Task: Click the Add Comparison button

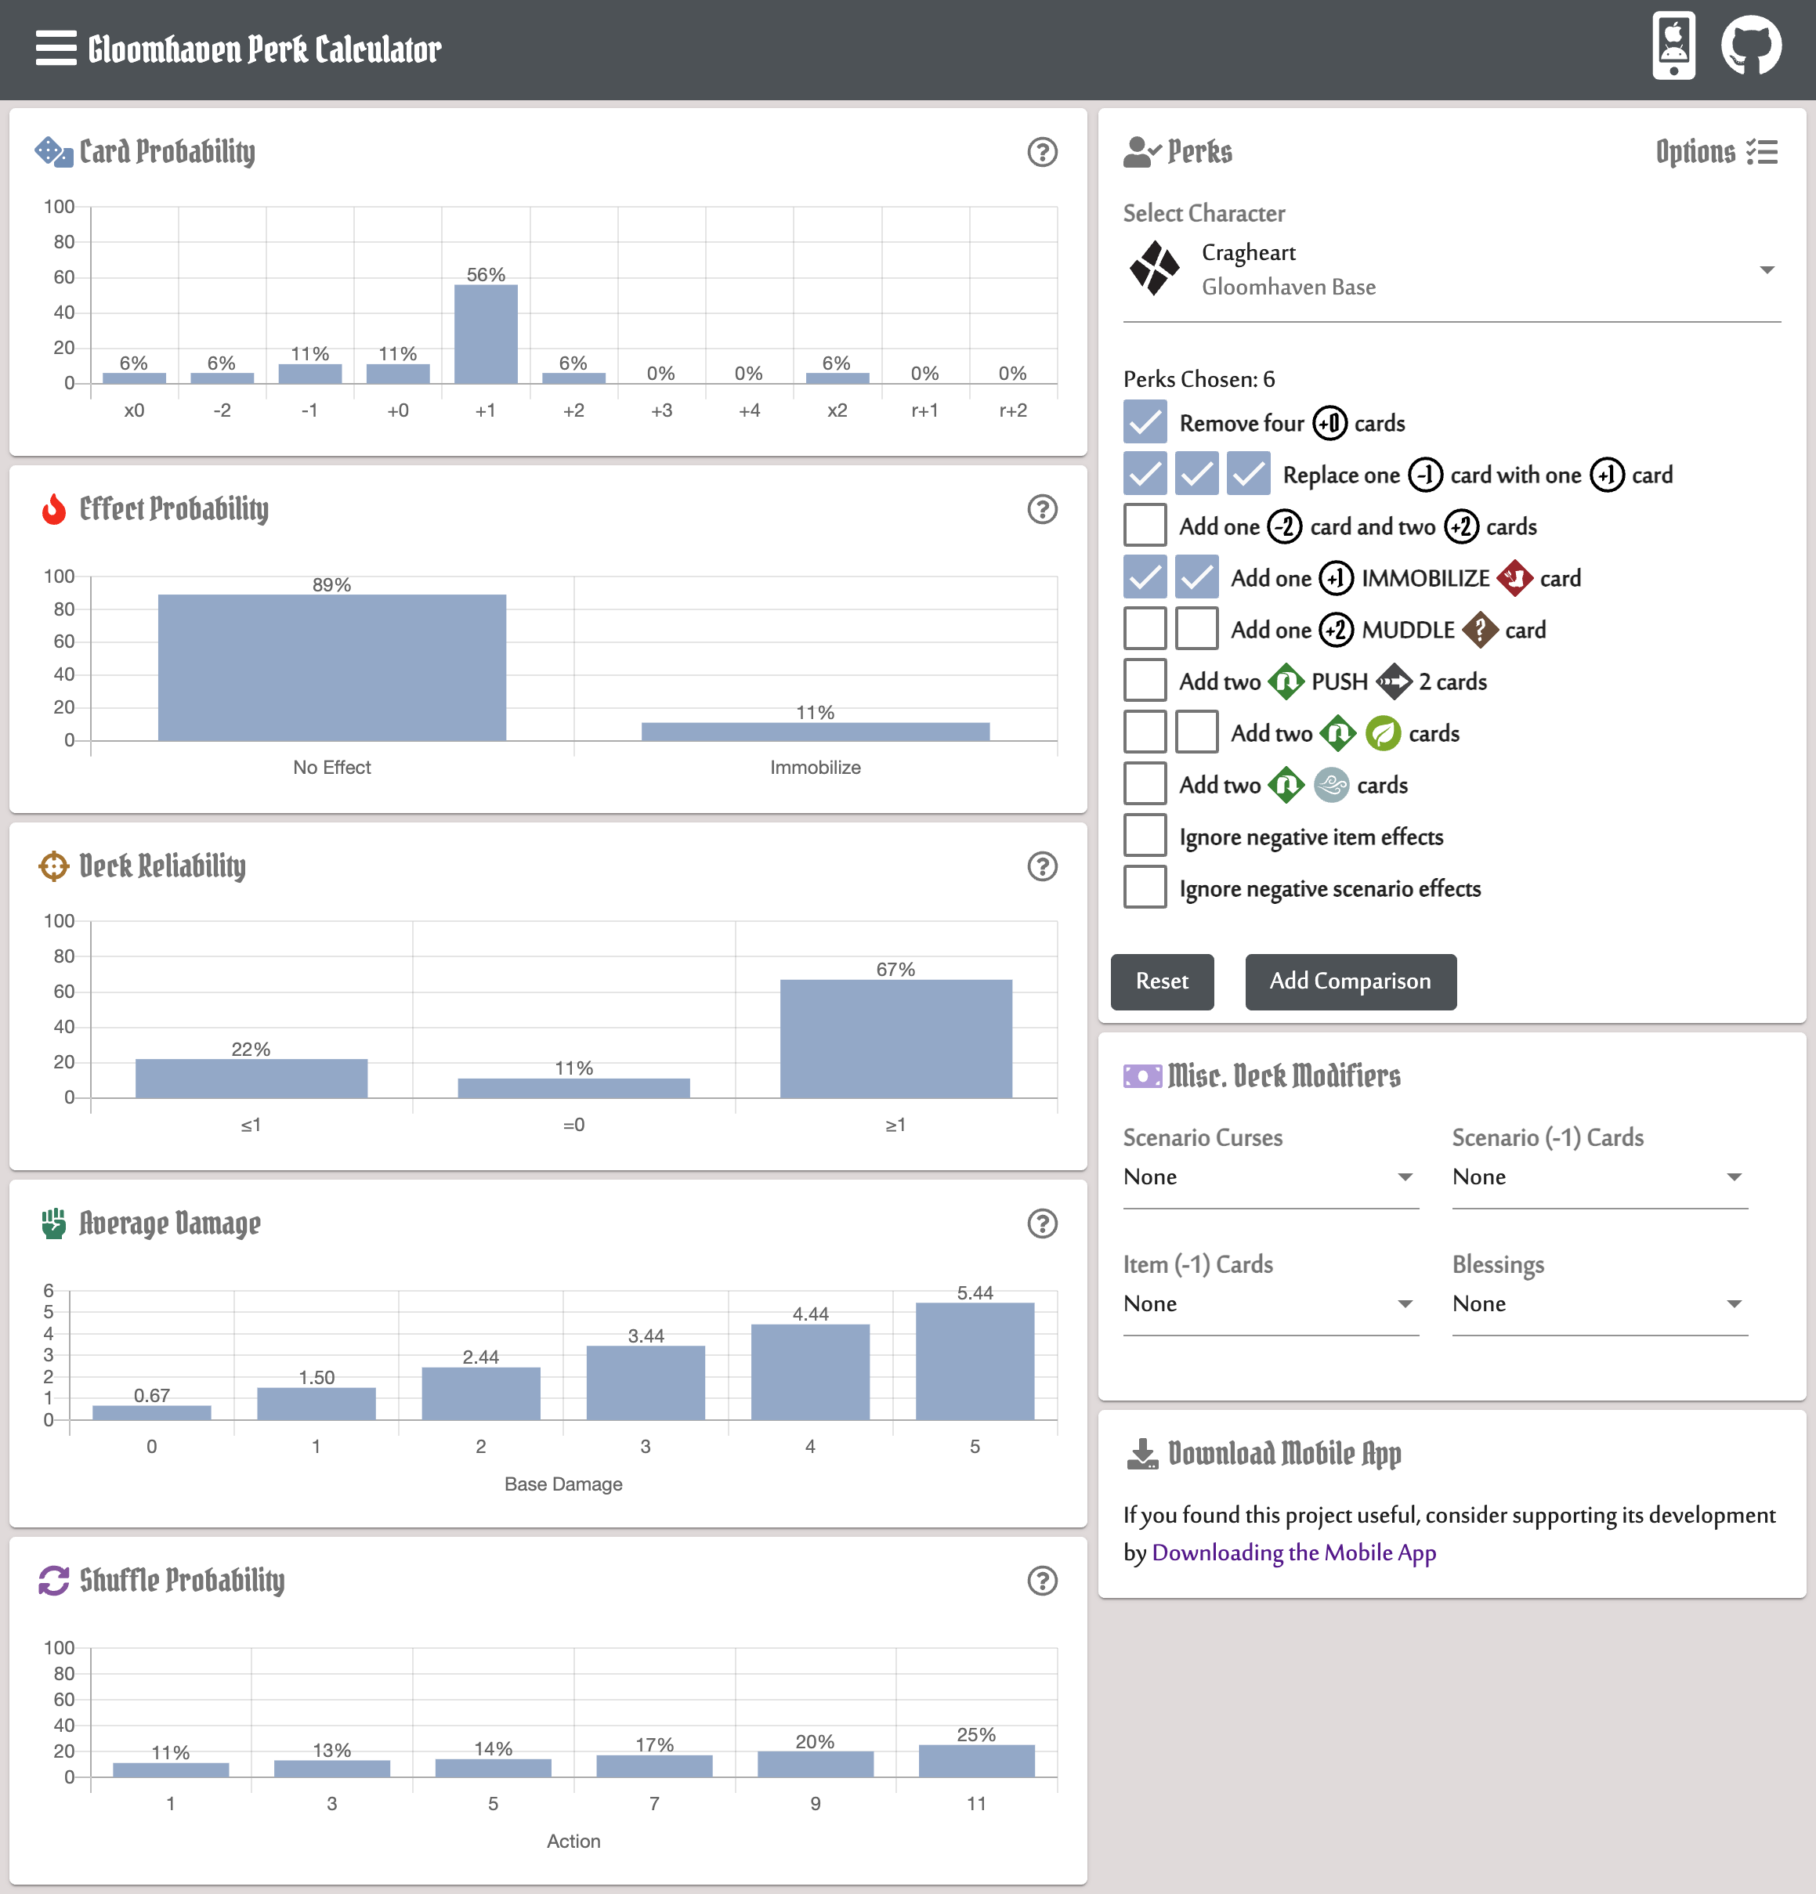Action: pos(1349,981)
